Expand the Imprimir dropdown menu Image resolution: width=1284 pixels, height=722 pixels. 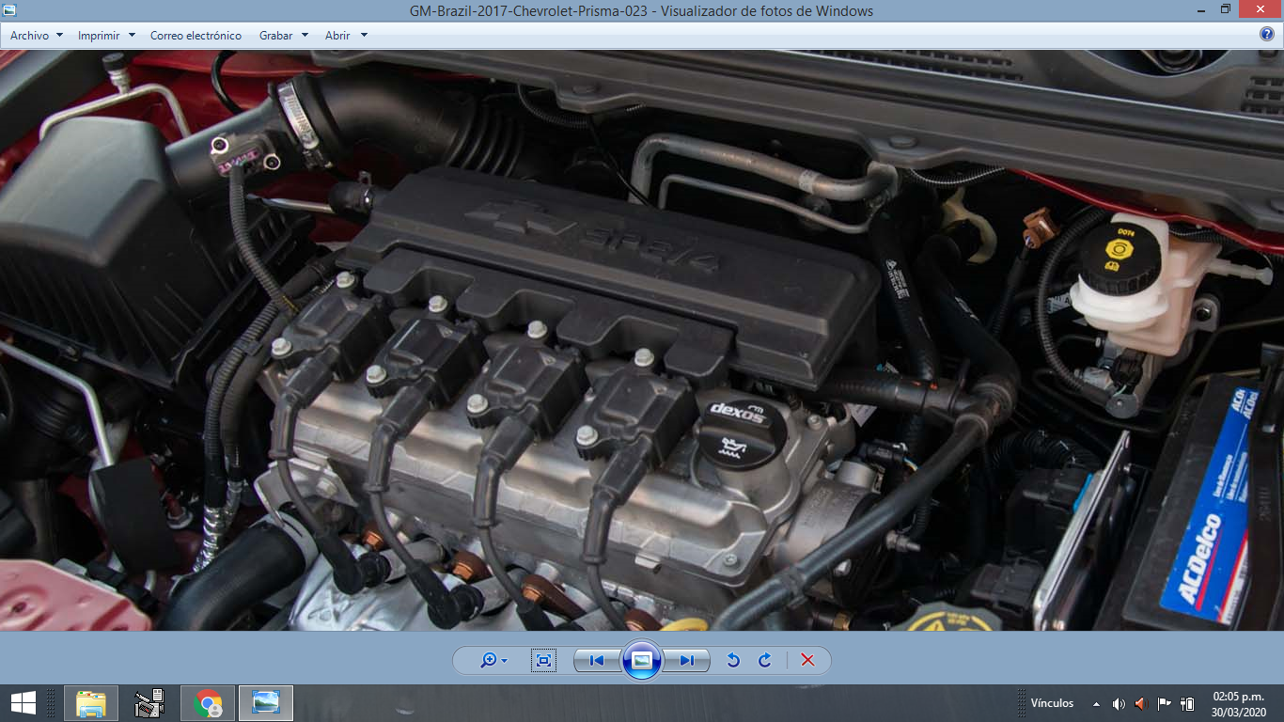tap(106, 36)
